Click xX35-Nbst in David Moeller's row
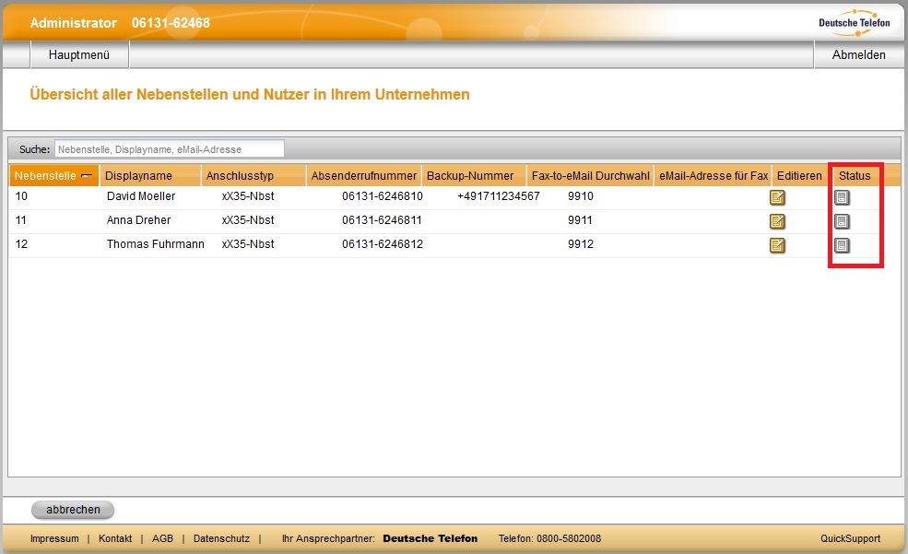908x554 pixels. point(248,196)
